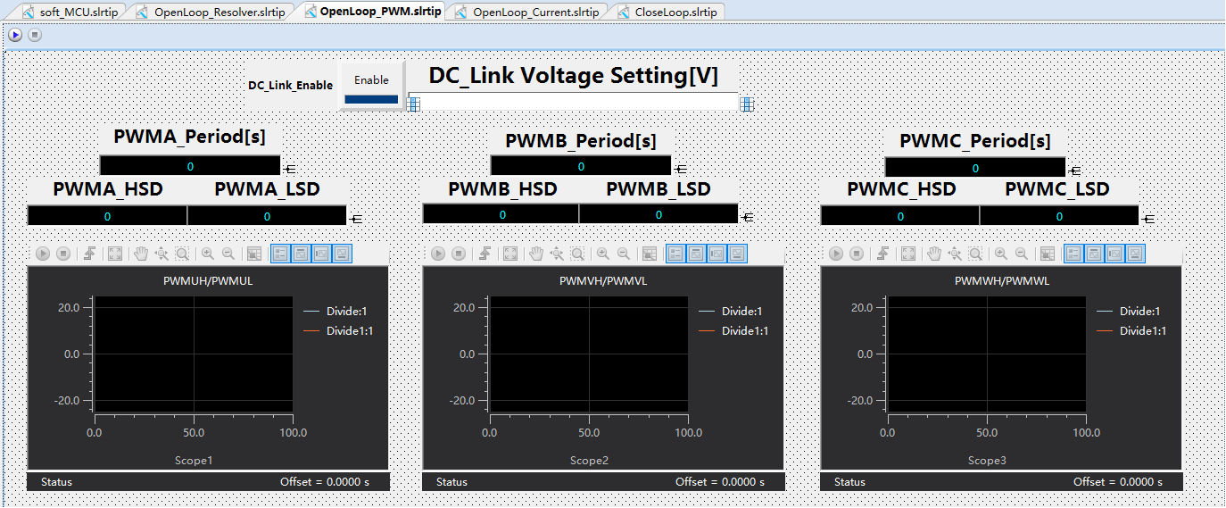Zoom in on Scope1 plot

point(207,254)
